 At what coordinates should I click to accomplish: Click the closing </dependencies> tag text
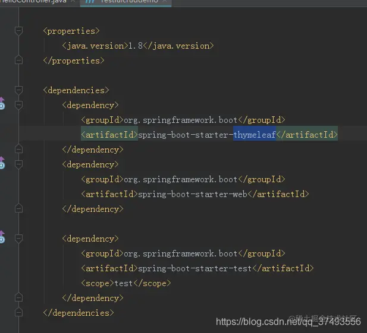(79, 313)
